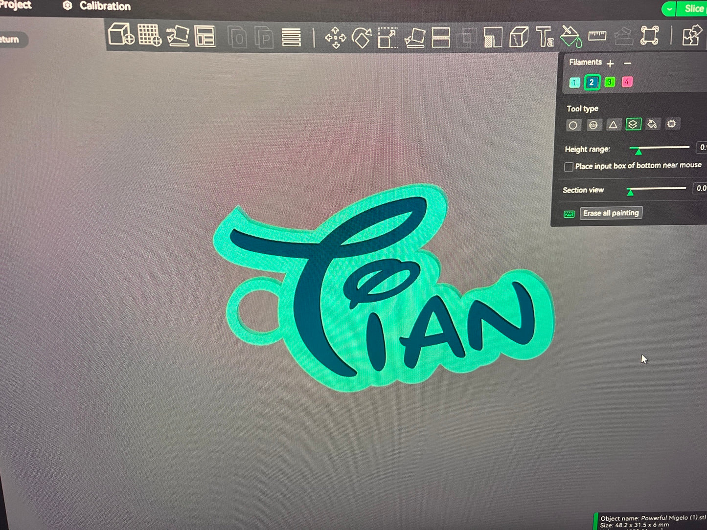
Task: Choose the Triangle tool type
Action: tap(613, 125)
